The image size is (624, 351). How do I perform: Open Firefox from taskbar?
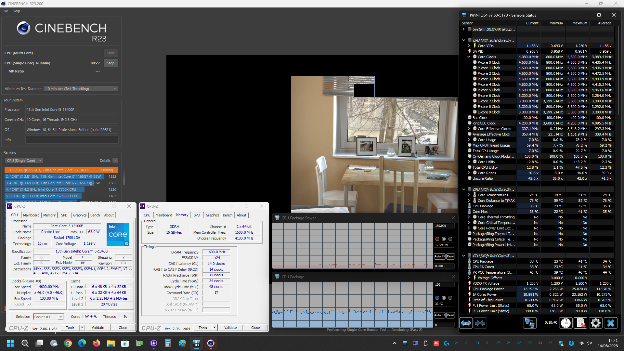pos(97,343)
